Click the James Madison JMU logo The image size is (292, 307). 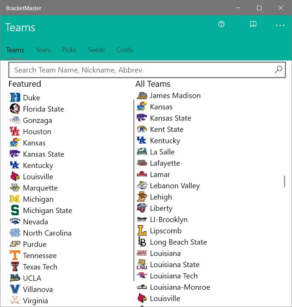pos(142,95)
